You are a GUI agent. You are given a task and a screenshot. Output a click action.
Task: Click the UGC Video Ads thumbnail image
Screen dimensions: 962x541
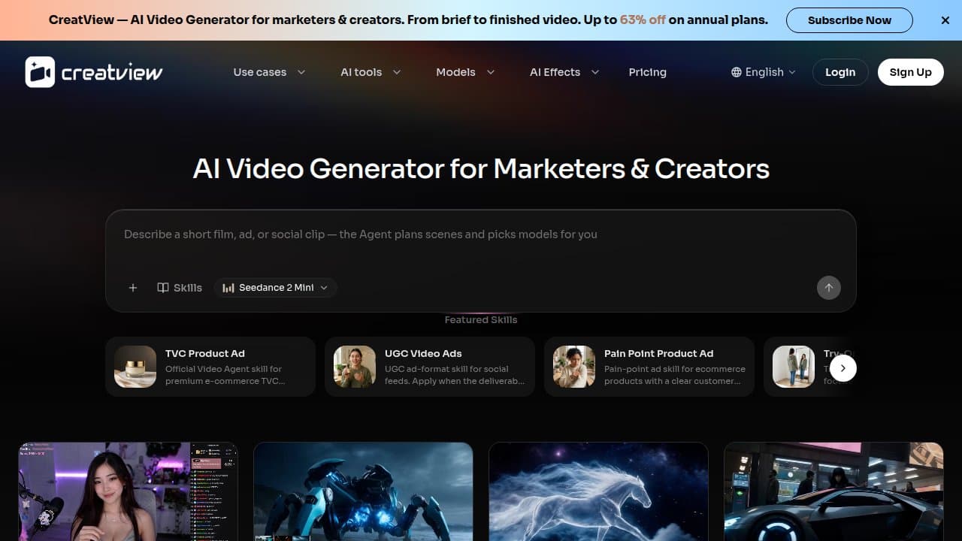(355, 367)
